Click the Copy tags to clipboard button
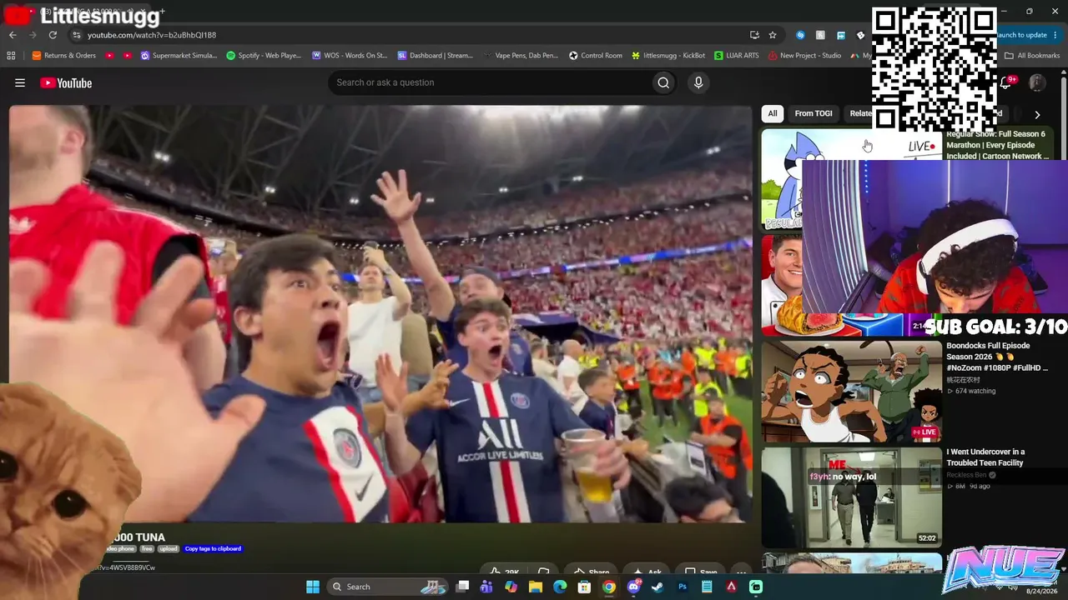Image resolution: width=1068 pixels, height=600 pixels. pos(213,548)
